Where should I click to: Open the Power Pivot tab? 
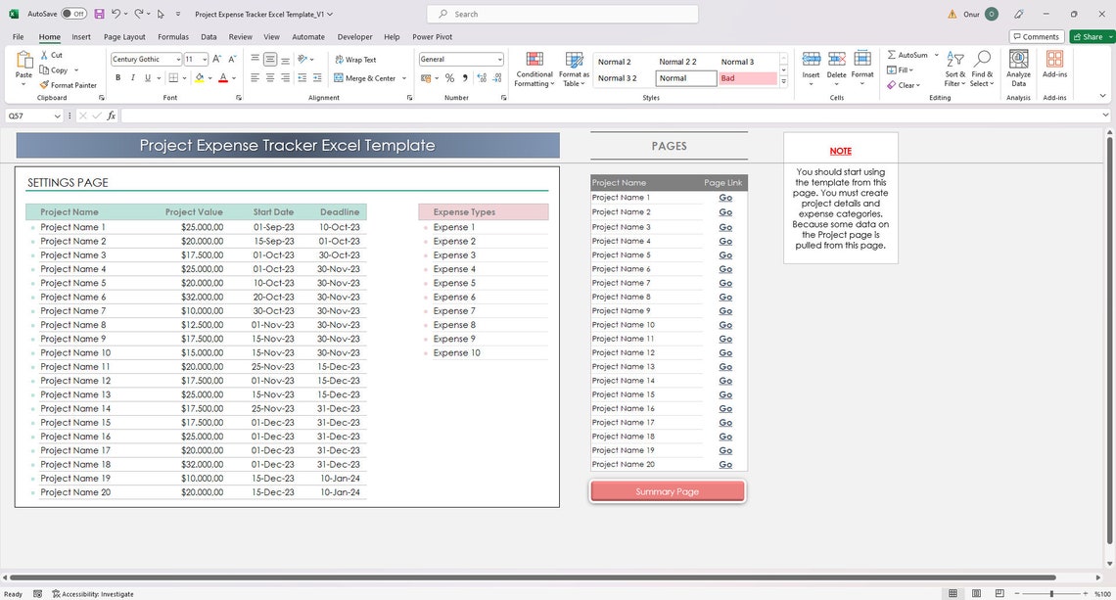(x=432, y=37)
